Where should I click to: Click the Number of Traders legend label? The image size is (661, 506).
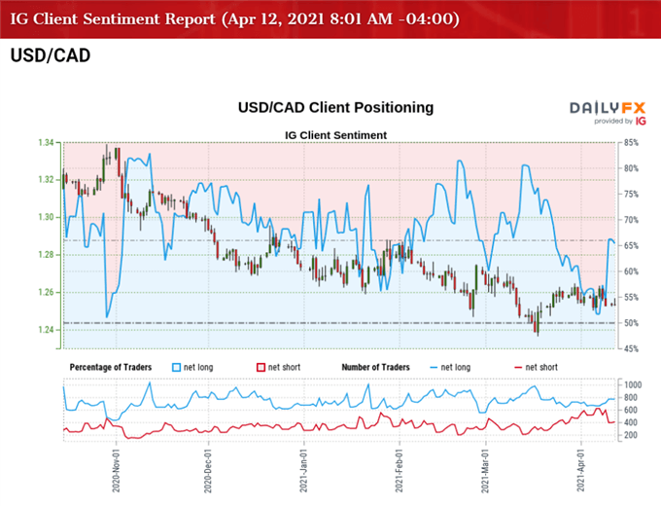pos(375,367)
